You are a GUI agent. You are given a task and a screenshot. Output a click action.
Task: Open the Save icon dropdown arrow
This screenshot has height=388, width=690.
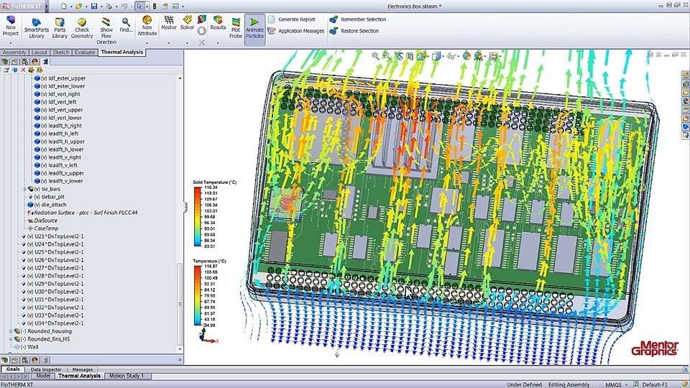tap(101, 6)
